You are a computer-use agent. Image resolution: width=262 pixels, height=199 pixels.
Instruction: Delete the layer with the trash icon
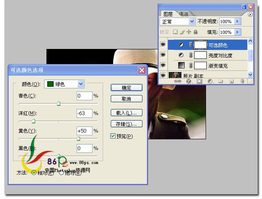click(242, 81)
